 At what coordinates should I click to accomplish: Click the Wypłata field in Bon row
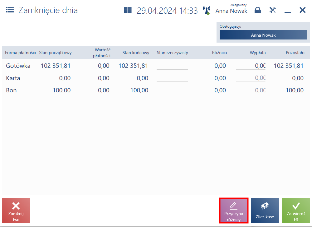pyautogui.click(x=251, y=90)
